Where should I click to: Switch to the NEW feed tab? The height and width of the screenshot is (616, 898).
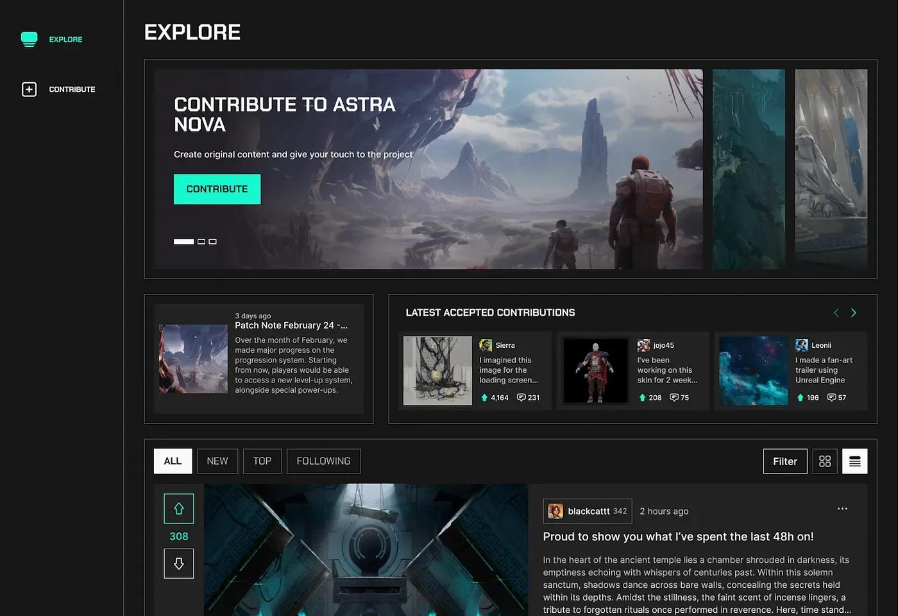tap(217, 461)
